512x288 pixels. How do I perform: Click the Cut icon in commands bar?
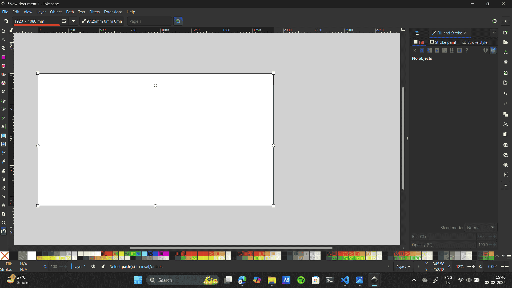click(506, 125)
